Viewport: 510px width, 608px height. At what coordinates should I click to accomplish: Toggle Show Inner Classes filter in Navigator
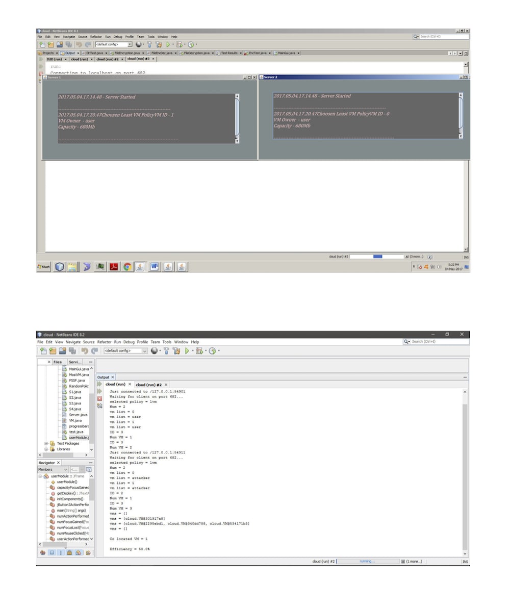(x=79, y=552)
